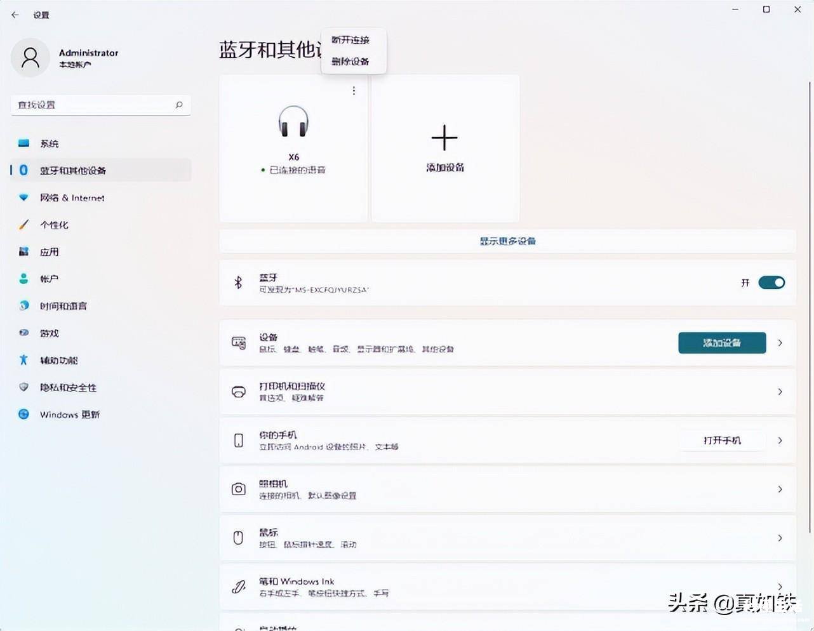Click the three-dot menu on X6 card
The height and width of the screenshot is (631, 814).
point(354,91)
